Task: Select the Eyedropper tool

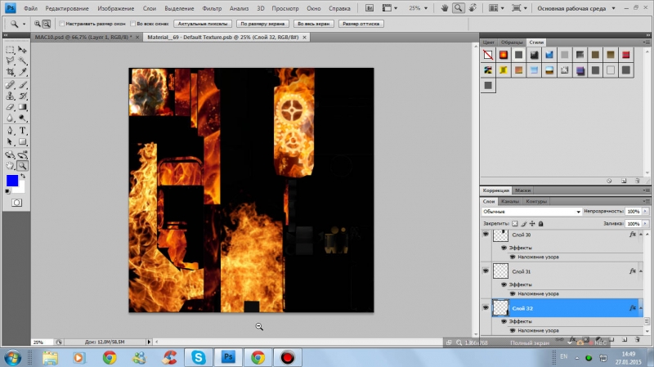Action: pos(23,72)
